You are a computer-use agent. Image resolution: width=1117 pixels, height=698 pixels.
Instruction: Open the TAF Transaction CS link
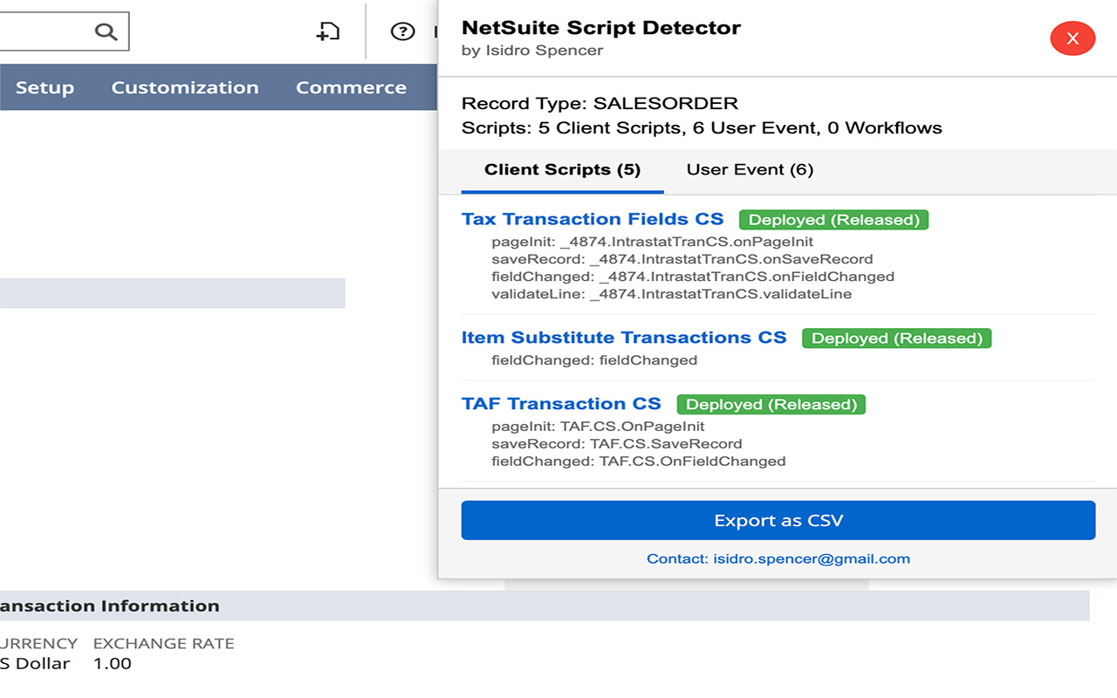(x=561, y=404)
